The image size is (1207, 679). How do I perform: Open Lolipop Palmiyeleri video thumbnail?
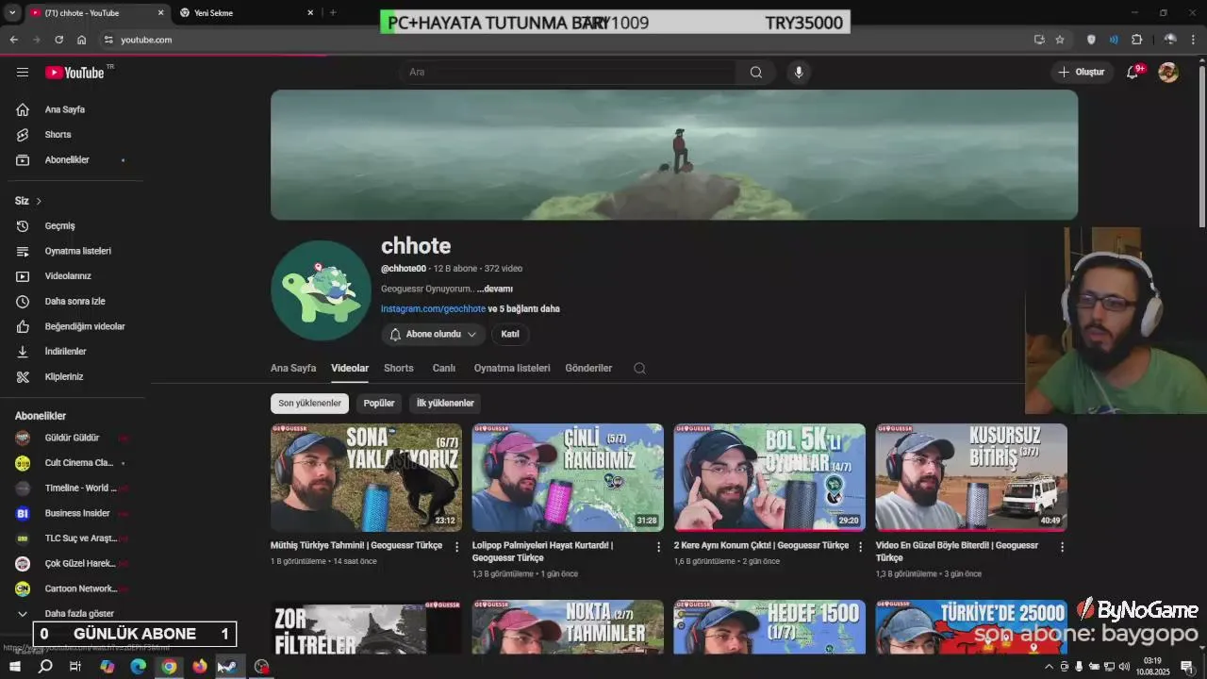(568, 477)
